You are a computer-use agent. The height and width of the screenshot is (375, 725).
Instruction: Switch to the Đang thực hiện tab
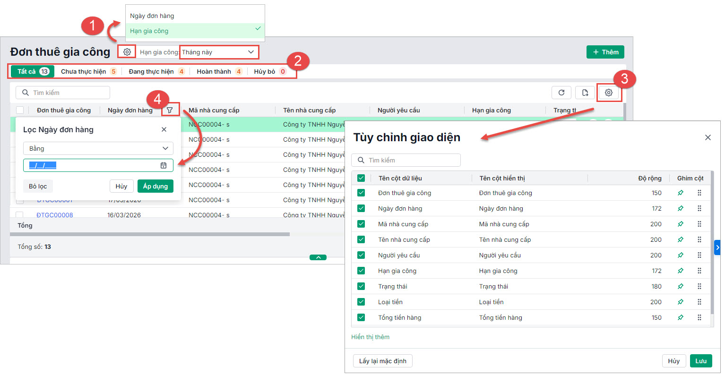tap(156, 71)
